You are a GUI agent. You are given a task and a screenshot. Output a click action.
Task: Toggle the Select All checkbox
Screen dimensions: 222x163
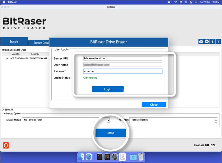coord(3,110)
